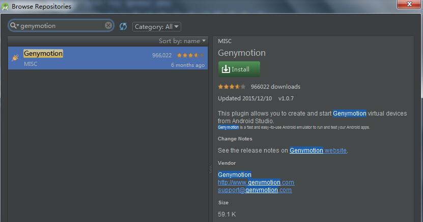This screenshot has width=423, height=222.
Task: Click the support@genymotion.com email link
Action: click(x=255, y=190)
